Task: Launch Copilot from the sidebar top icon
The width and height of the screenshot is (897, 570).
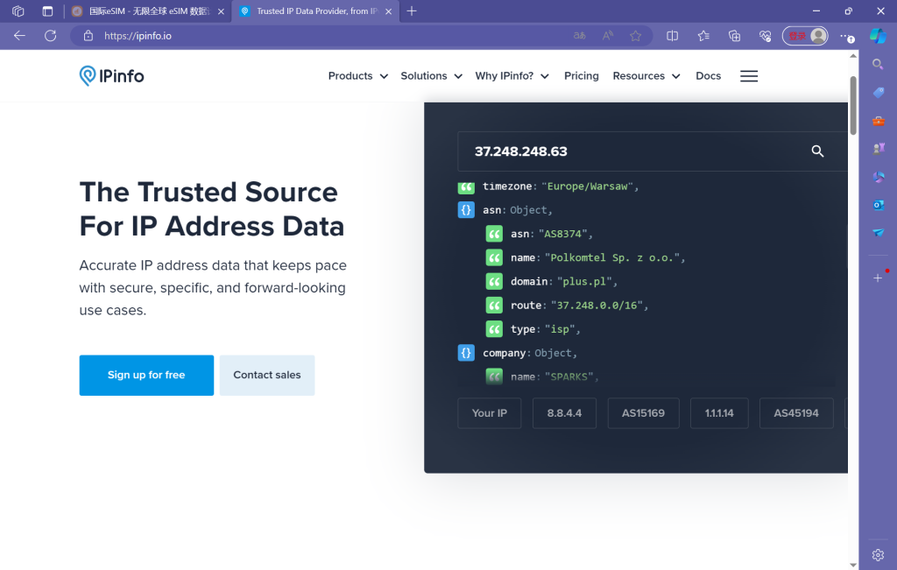Action: (x=878, y=35)
